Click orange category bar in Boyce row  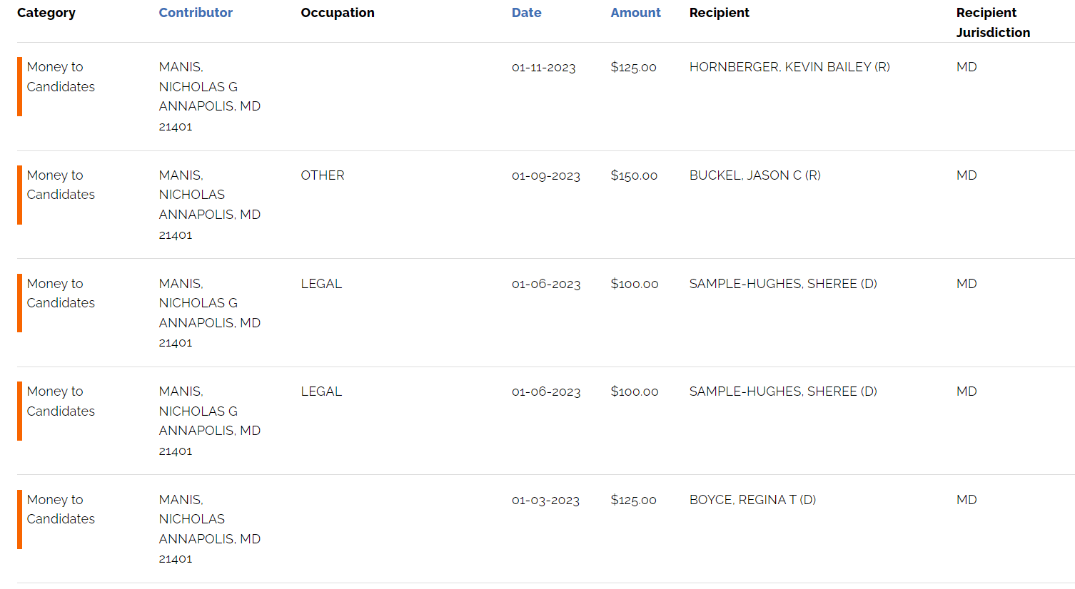20,519
